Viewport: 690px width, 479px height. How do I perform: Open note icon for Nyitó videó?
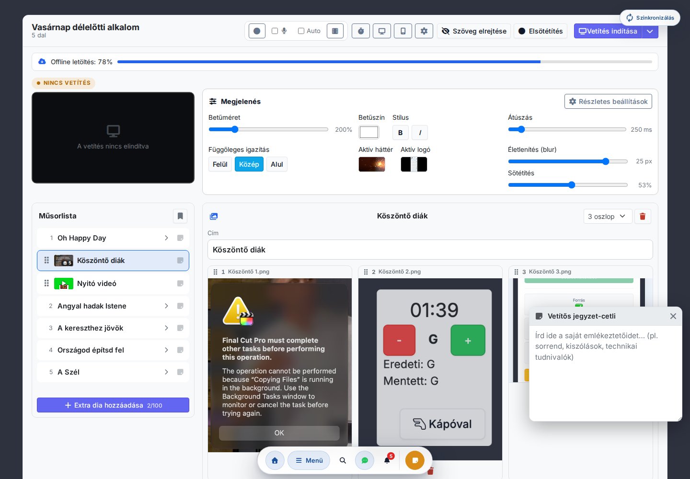[180, 284]
